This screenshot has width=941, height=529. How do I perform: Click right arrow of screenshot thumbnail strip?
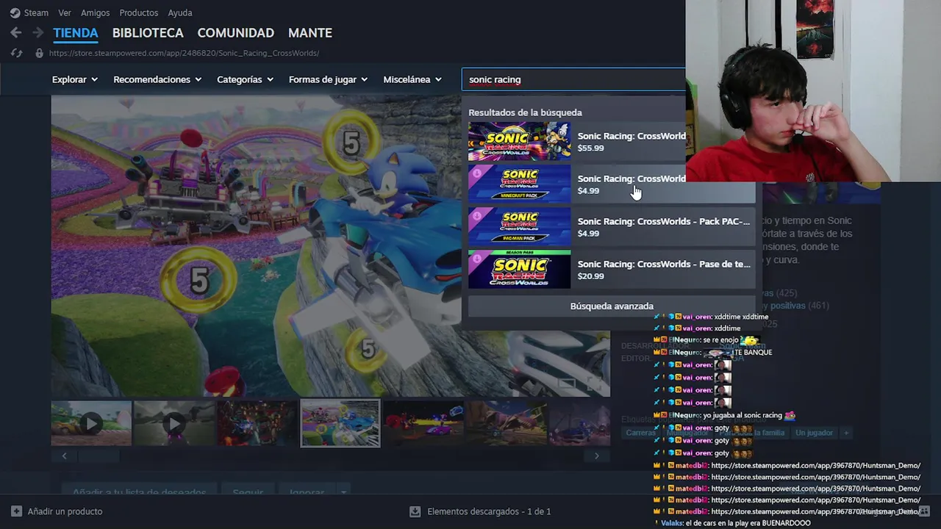point(596,456)
